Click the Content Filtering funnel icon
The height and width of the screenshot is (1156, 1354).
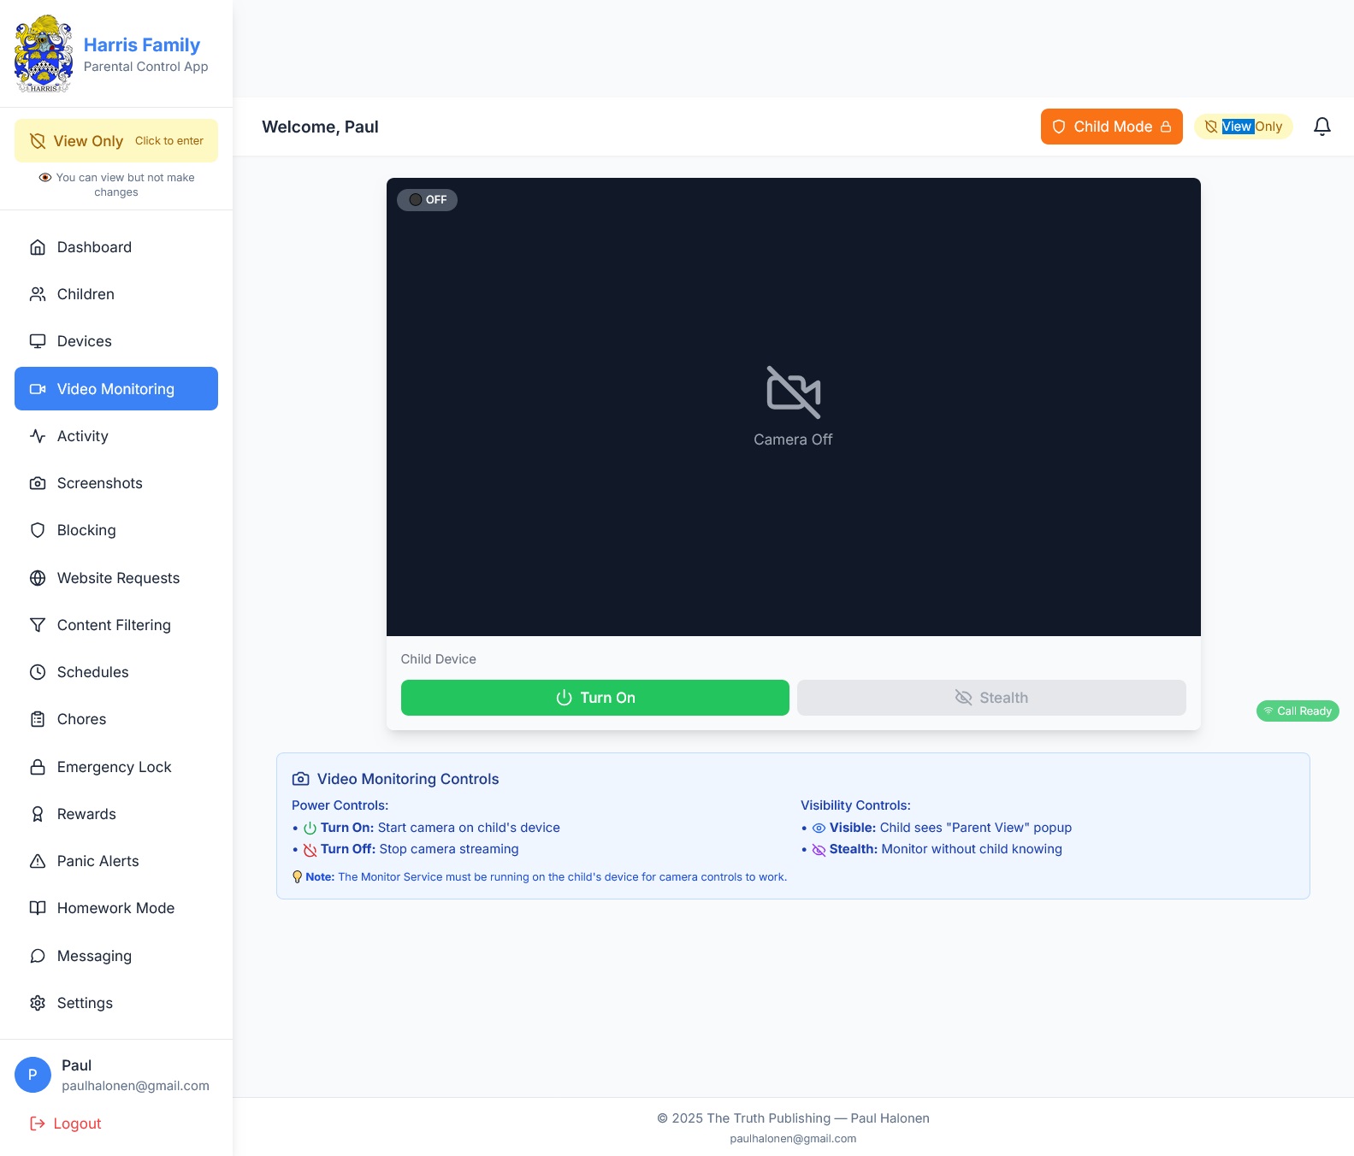coord(38,625)
